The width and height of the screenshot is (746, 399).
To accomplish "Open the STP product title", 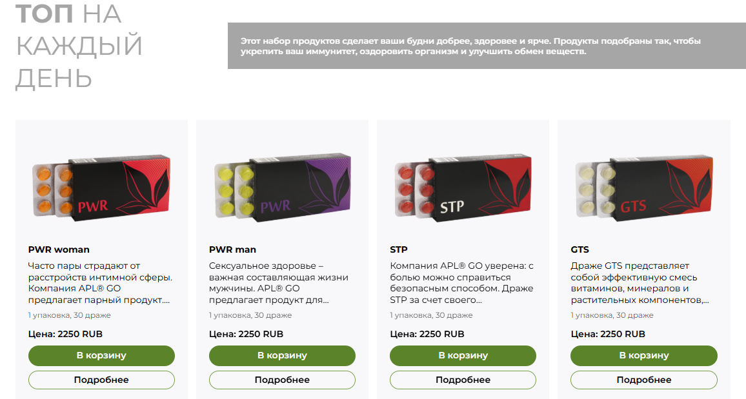I will click(399, 249).
